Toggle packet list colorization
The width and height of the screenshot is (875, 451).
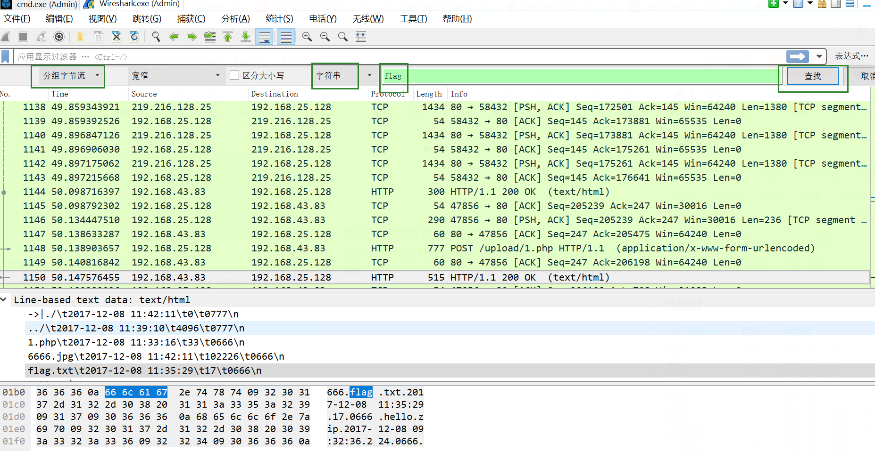(x=286, y=37)
